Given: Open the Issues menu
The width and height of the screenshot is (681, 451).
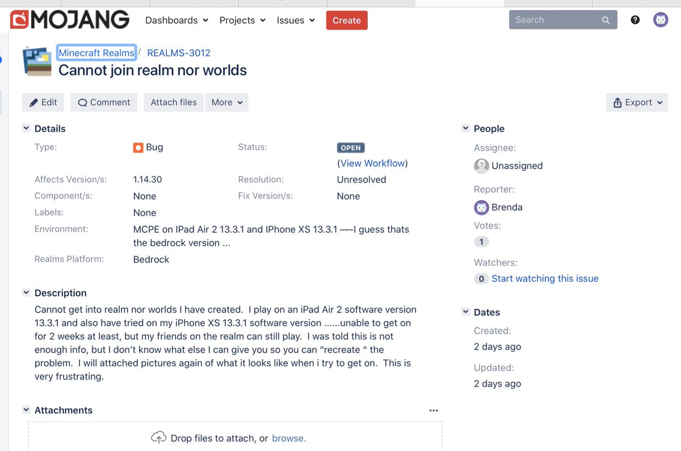Looking at the screenshot, I should tap(296, 20).
